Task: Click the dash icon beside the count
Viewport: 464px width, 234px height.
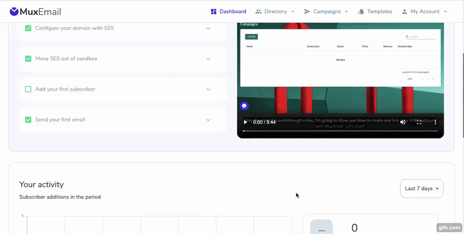Action: [x=321, y=227]
